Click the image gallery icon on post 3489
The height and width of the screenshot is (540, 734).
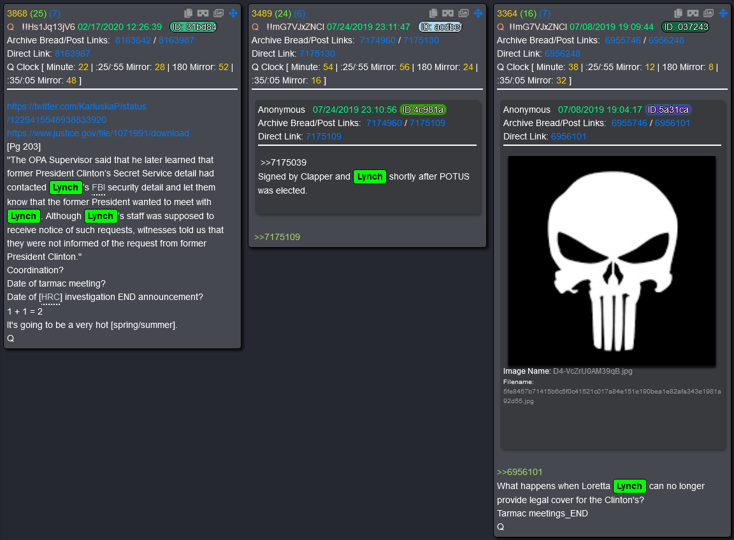(x=464, y=13)
